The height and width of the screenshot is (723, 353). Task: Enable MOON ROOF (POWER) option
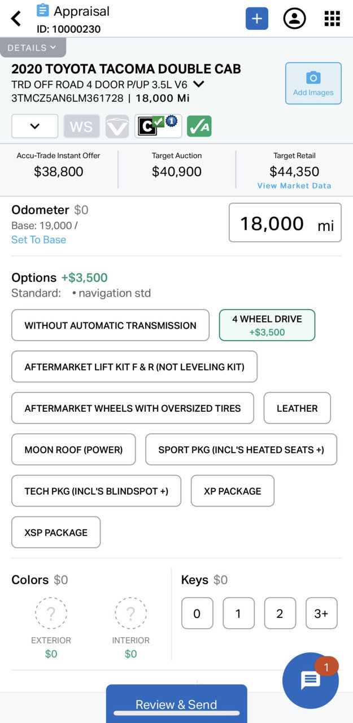click(x=73, y=450)
